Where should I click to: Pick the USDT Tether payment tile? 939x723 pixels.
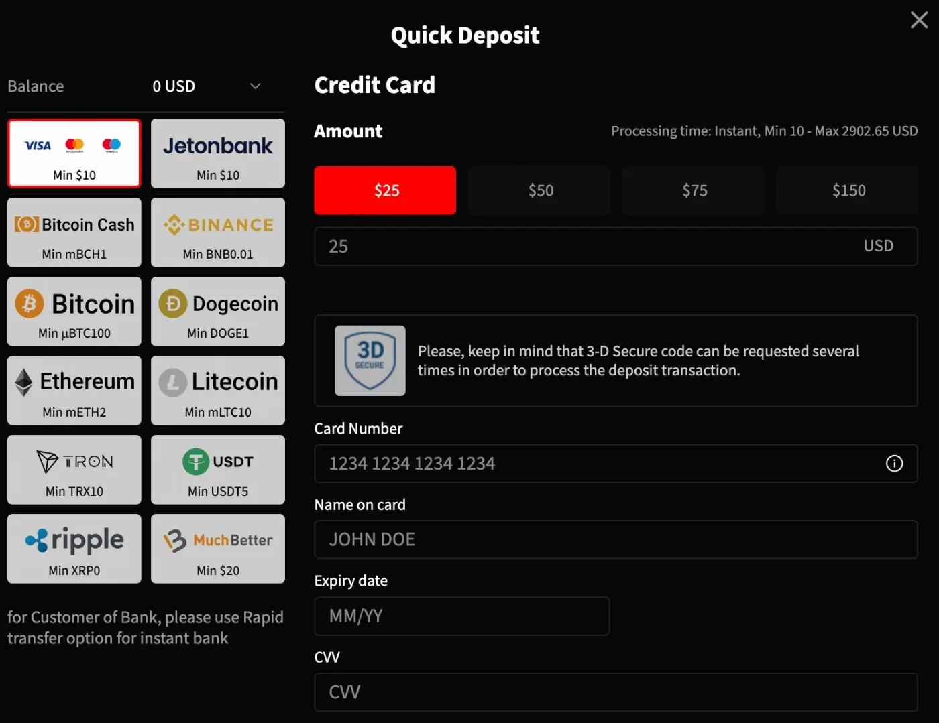pyautogui.click(x=218, y=470)
